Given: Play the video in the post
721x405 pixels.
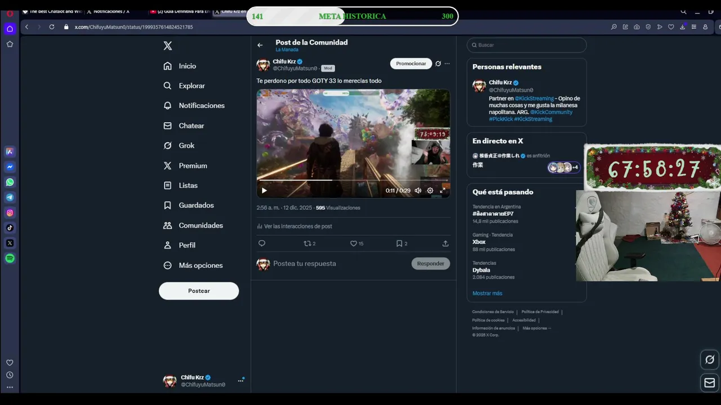Looking at the screenshot, I should 264,191.
